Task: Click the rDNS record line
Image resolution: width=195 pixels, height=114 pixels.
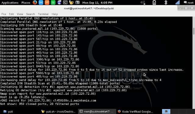Action: [48, 101]
